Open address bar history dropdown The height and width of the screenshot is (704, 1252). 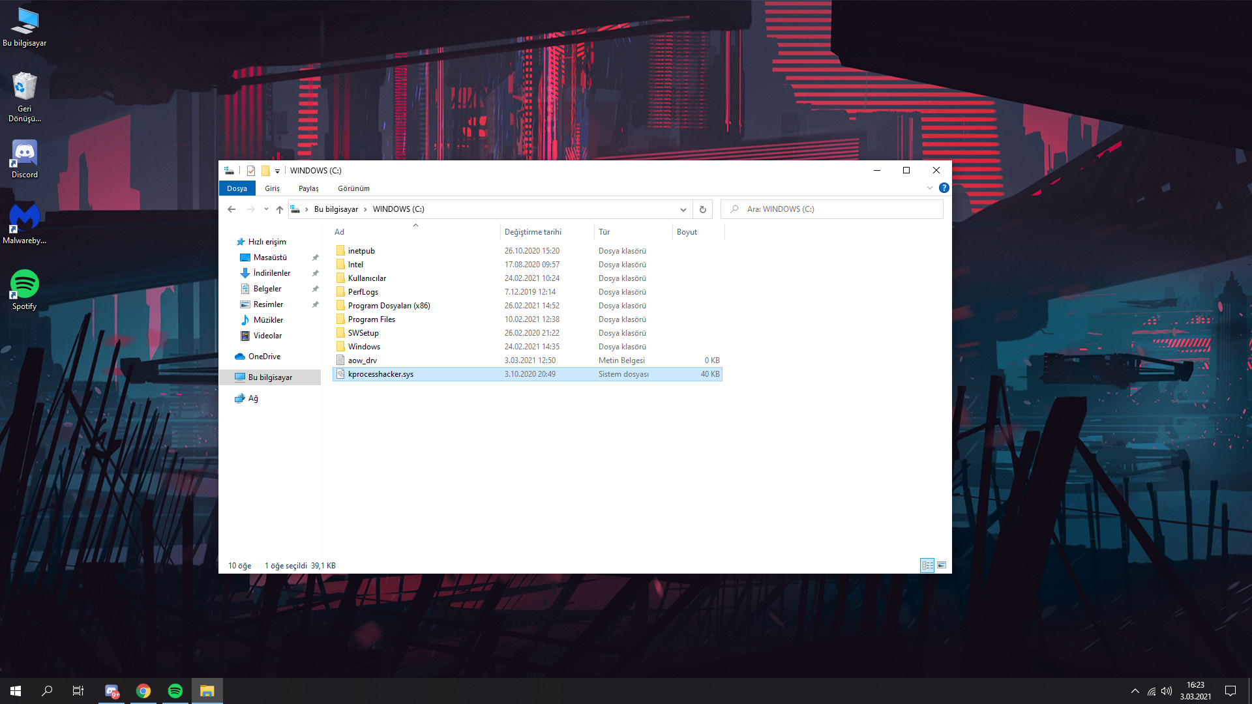pyautogui.click(x=683, y=209)
